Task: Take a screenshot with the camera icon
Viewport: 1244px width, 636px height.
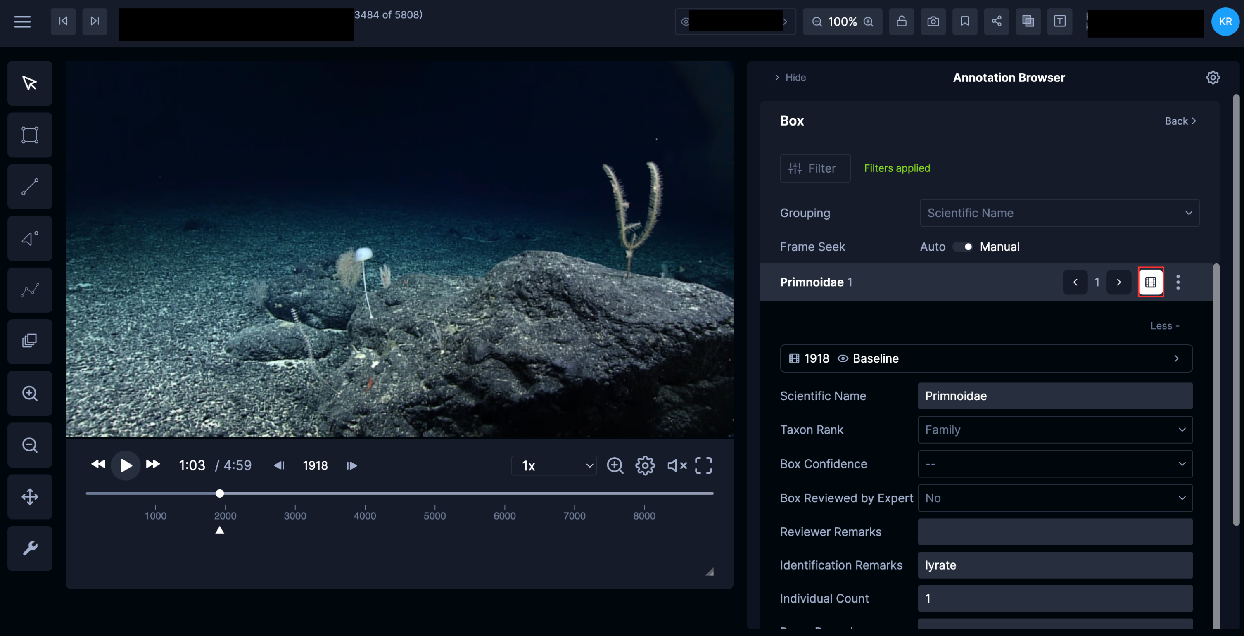Action: [x=933, y=21]
